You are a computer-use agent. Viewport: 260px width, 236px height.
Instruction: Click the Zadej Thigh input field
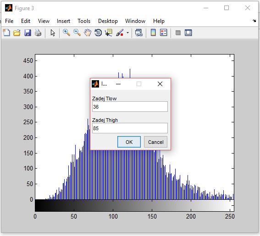point(130,128)
